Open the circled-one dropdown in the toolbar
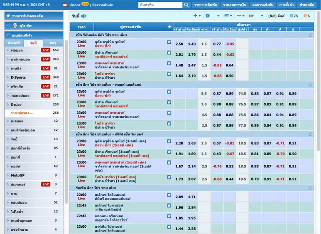321x234 pixels. pos(213,16)
